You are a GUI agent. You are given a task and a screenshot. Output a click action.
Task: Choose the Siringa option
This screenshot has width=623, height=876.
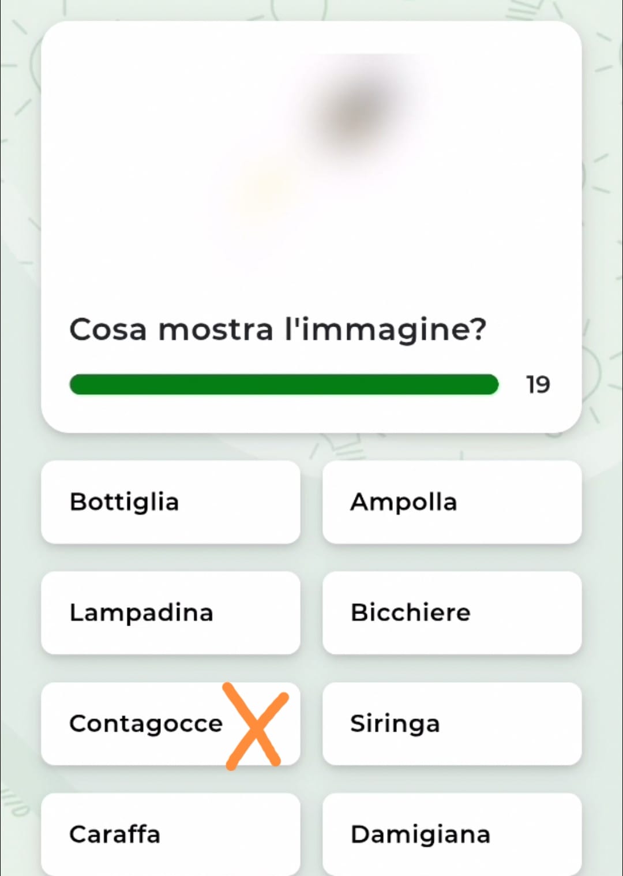pyautogui.click(x=452, y=724)
